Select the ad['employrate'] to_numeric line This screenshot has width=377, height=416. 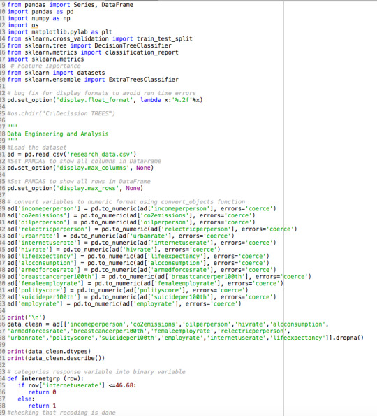point(124,303)
